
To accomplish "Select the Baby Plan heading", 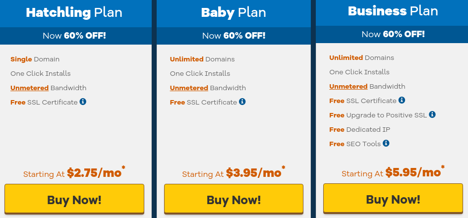I will 234,13.
